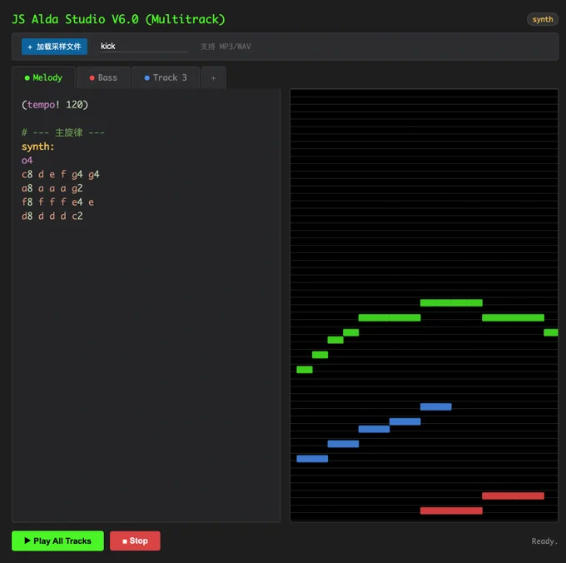This screenshot has height=563, width=566.
Task: Click the line 'f8 f f f e4 e'
Action: point(57,202)
